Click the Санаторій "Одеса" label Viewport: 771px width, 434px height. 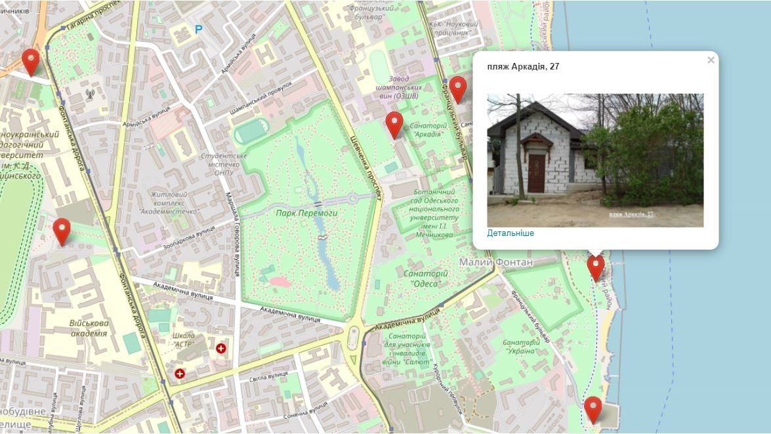(425, 279)
